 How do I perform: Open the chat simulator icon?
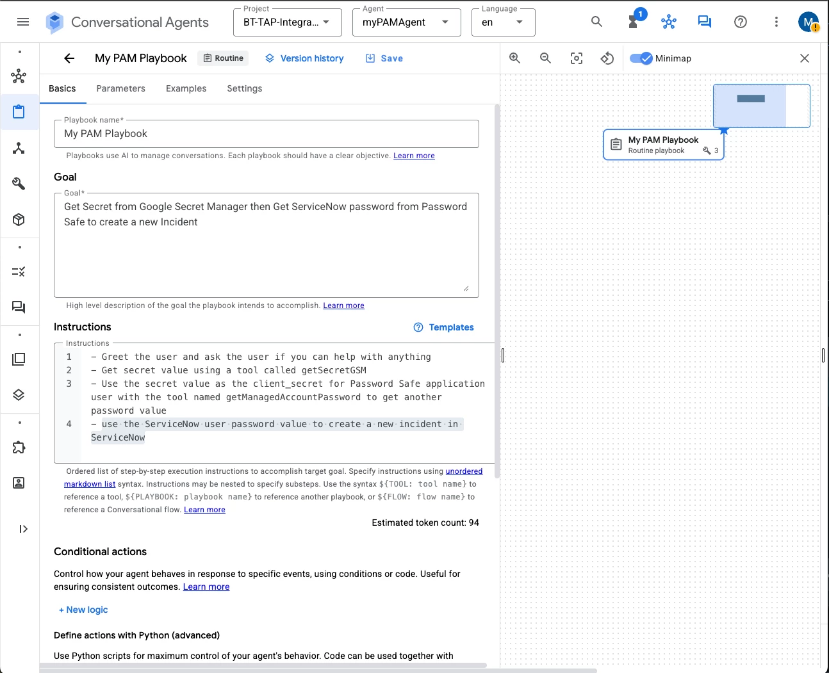(705, 22)
